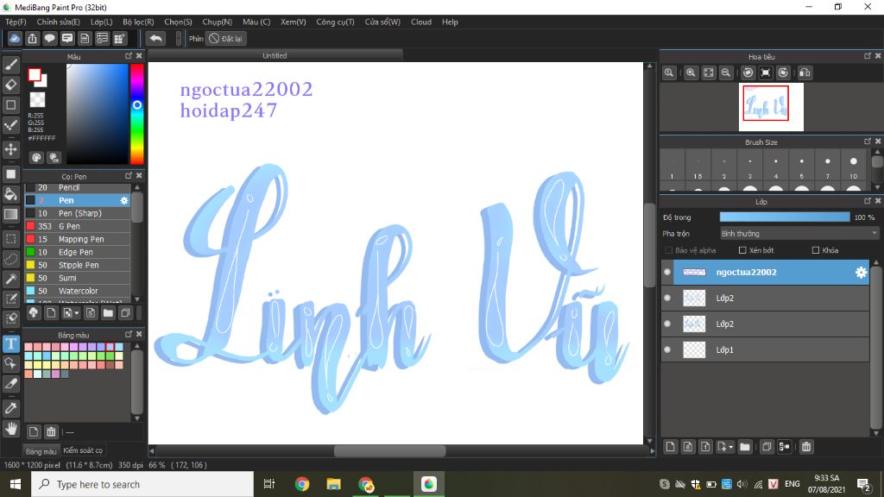Select the Lớp1 layer
The image size is (884, 497).
coord(765,350)
